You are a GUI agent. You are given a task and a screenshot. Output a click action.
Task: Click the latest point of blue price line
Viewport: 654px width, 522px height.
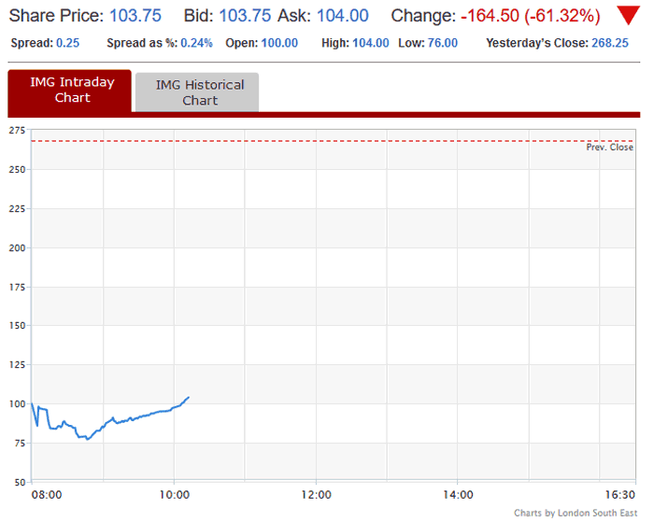point(189,398)
